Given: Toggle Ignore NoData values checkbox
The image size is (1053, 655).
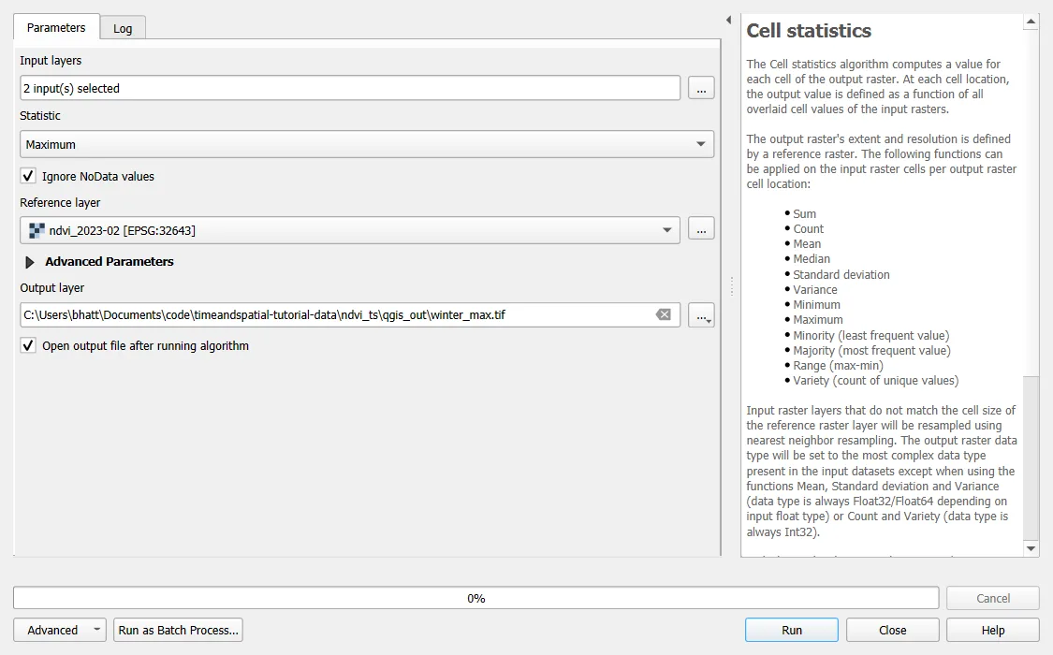Looking at the screenshot, I should [27, 176].
